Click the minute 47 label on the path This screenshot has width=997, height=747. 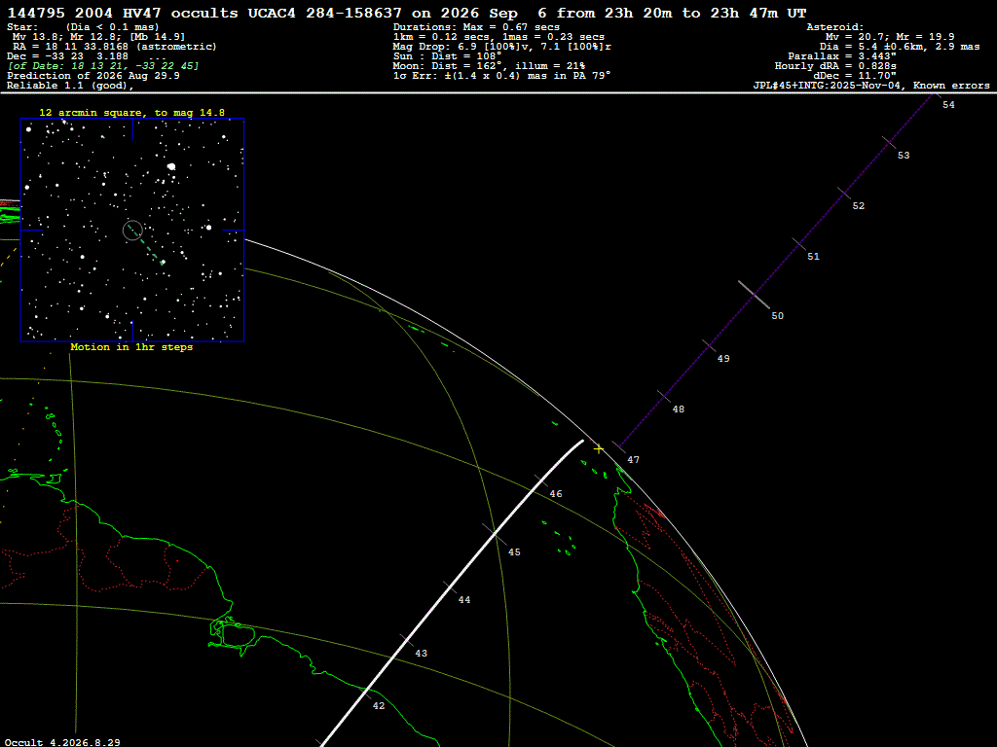click(633, 460)
